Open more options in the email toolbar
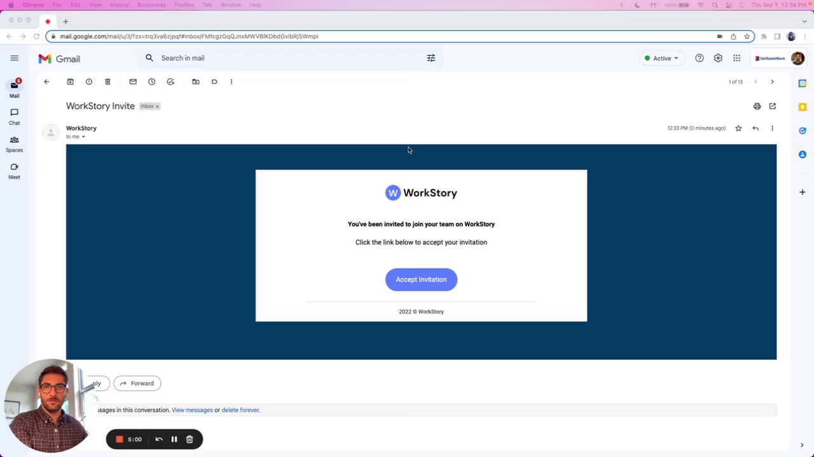 (x=231, y=82)
